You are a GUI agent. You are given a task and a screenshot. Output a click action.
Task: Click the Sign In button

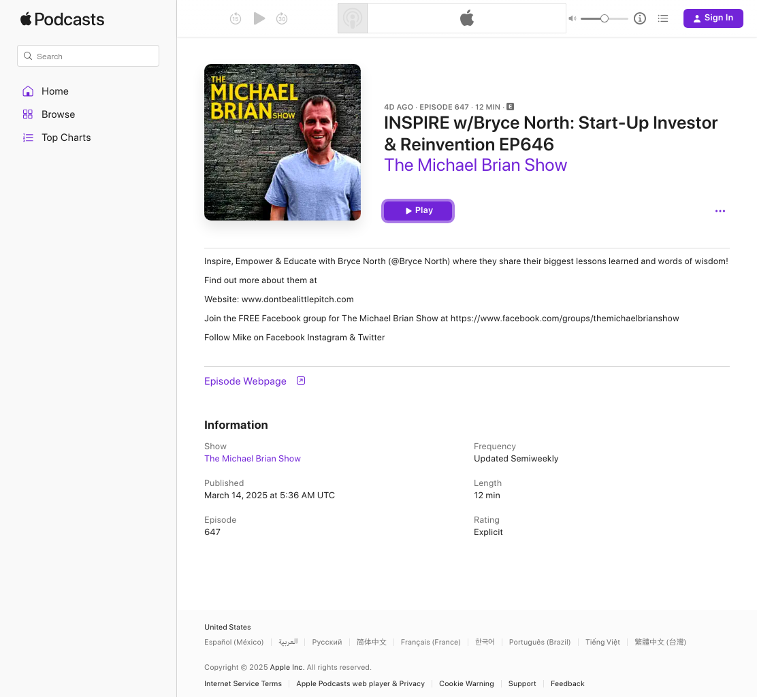pos(713,18)
